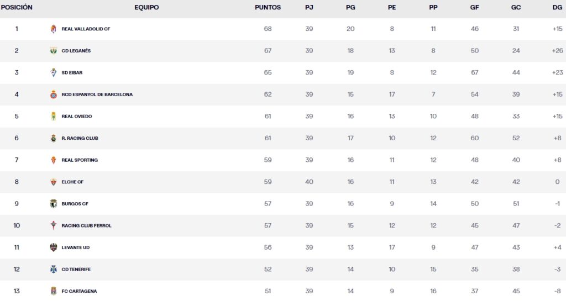Click the CD Leganés crest icon
This screenshot has width=566, height=301.
coord(54,51)
